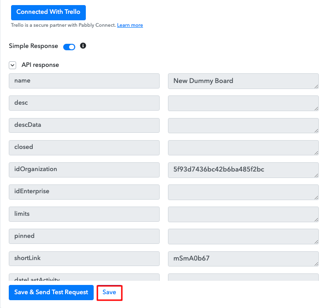Click the value field for limits
The image size is (335, 308).
[243, 214]
